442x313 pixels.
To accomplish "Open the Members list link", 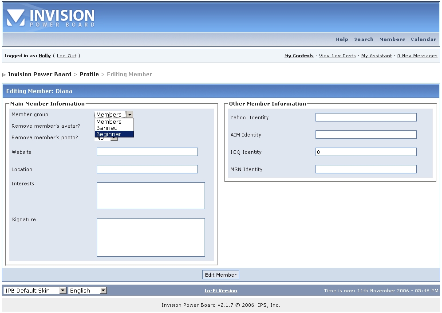I will tap(392, 39).
